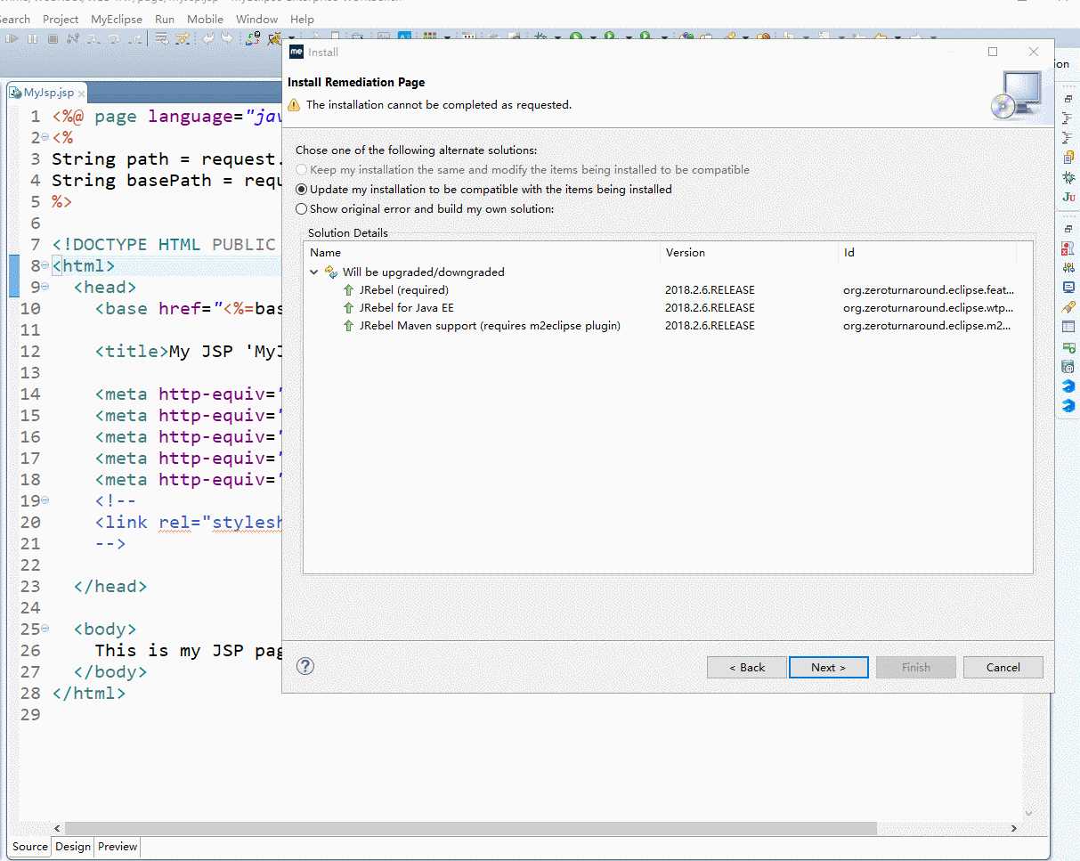The height and width of the screenshot is (861, 1080).
Task: Open the Problems view icon in right sidebar
Action: [1068, 248]
